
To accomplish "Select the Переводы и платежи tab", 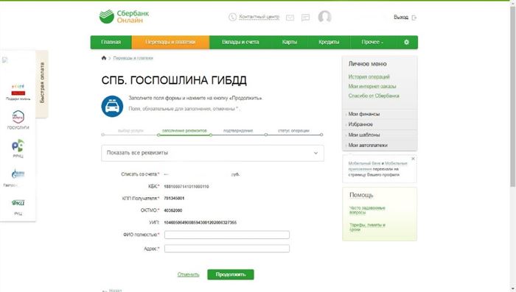I will [170, 42].
